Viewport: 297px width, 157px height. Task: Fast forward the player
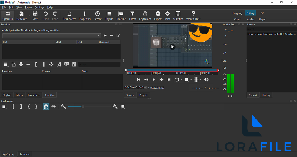[x=161, y=79]
